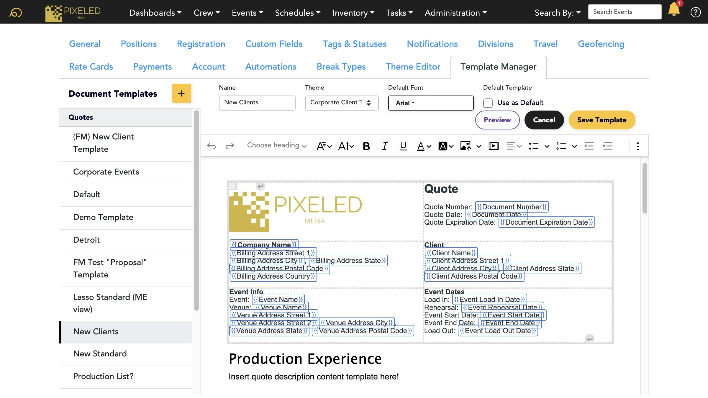Click the Preview button
Screen dimensions: 708x398
(497, 120)
